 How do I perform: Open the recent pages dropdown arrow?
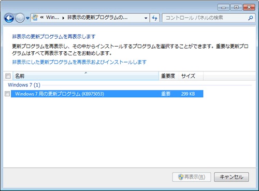(x=27, y=18)
